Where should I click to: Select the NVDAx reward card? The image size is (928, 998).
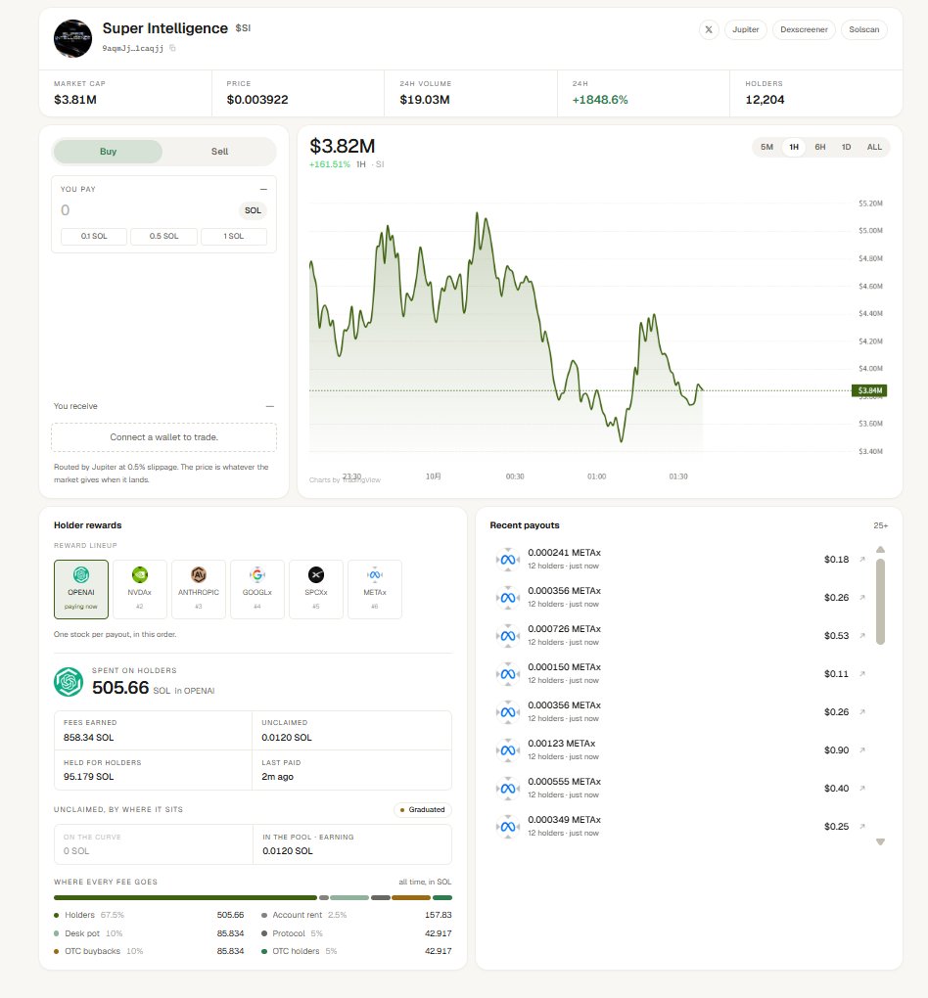pos(139,589)
